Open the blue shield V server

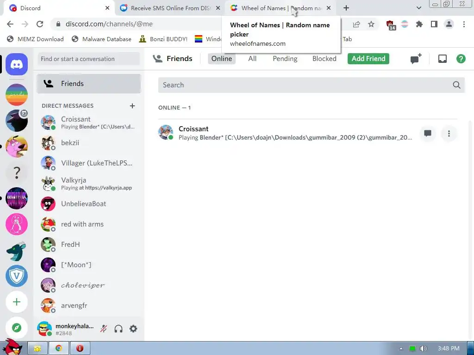(x=17, y=276)
